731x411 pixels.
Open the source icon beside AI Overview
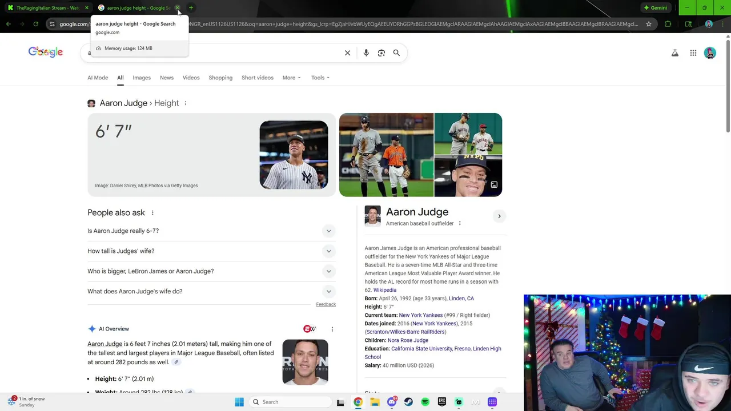[x=310, y=329]
